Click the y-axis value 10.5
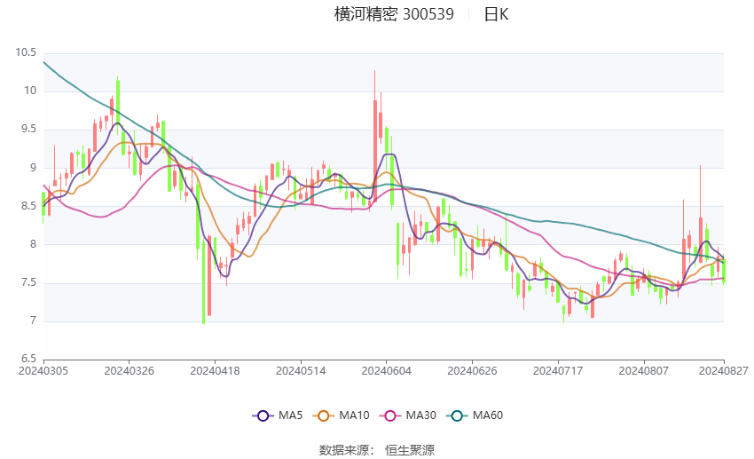Screen dimensions: 754x459 point(26,52)
